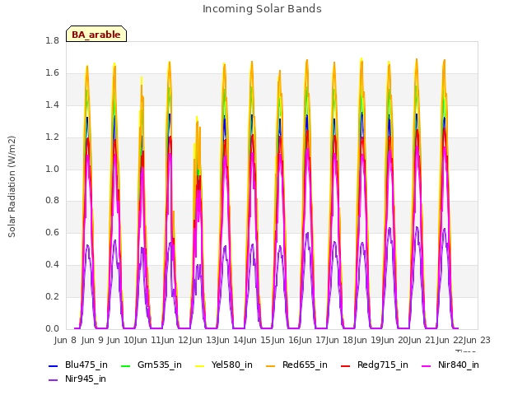Click the Jun 12 x-axis tick label

[175, 340]
